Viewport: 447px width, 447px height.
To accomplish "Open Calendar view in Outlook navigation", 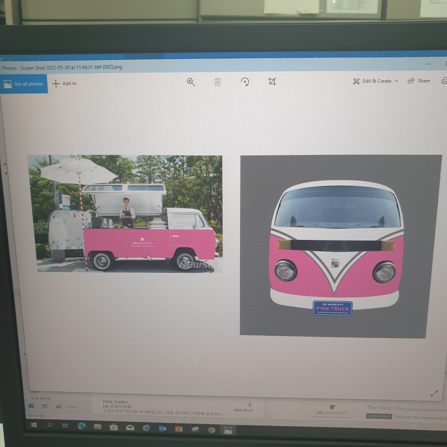I will 45,406.
